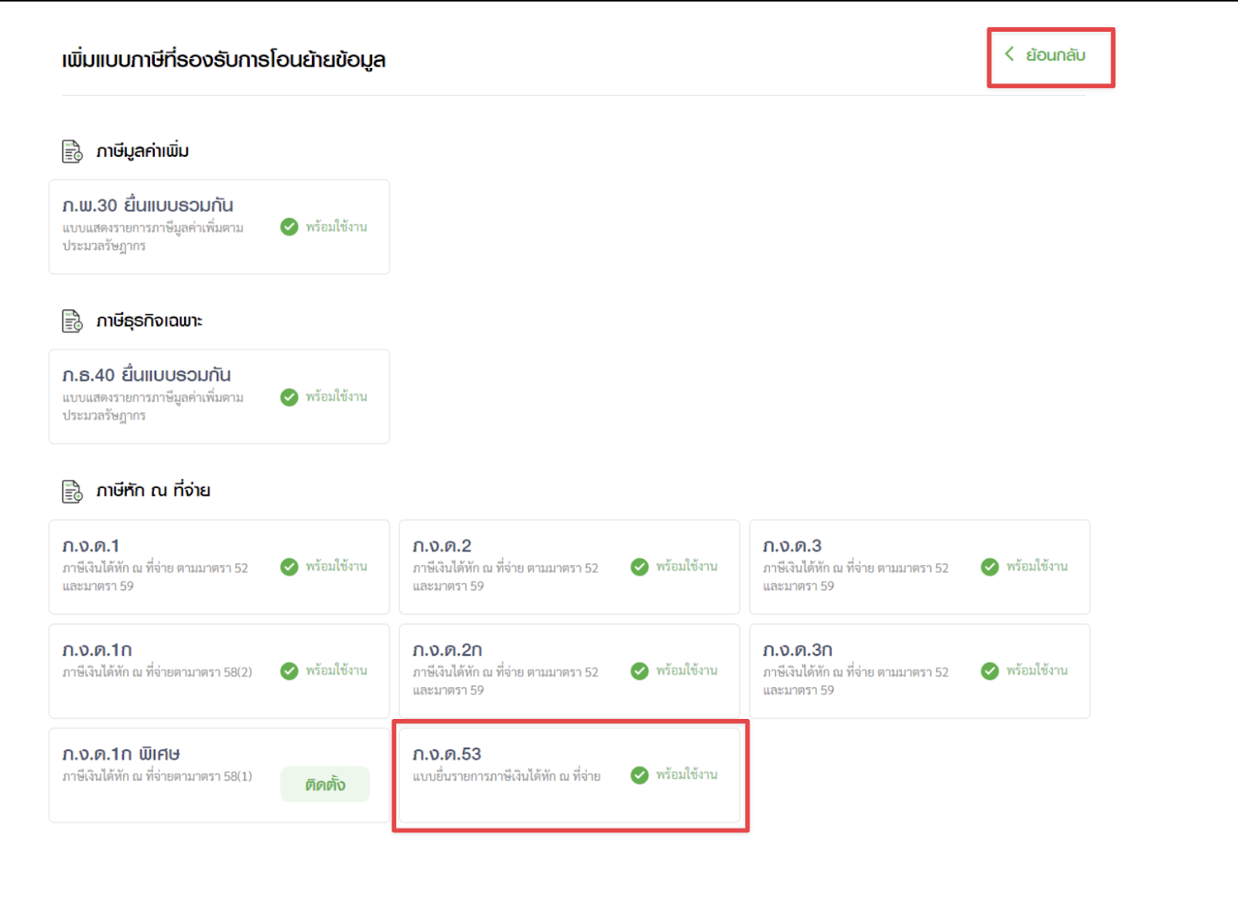Click green check icon on ภ.พ.30 card
Image resolution: width=1238 pixels, height=904 pixels.
pyautogui.click(x=289, y=227)
